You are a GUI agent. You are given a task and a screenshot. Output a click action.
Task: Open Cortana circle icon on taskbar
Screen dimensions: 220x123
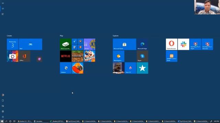10,121
